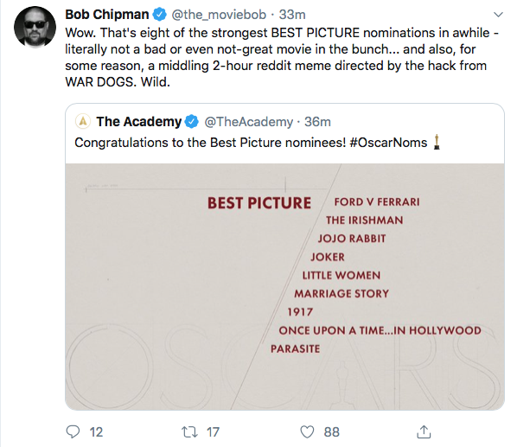Click Bob Chipman's verified badge
517x447 pixels.
160,15
